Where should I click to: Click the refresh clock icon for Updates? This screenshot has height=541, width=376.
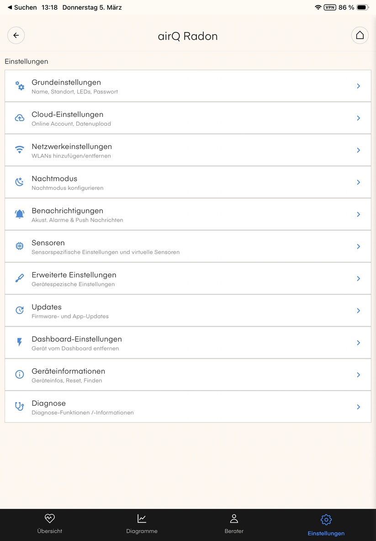(x=20, y=310)
